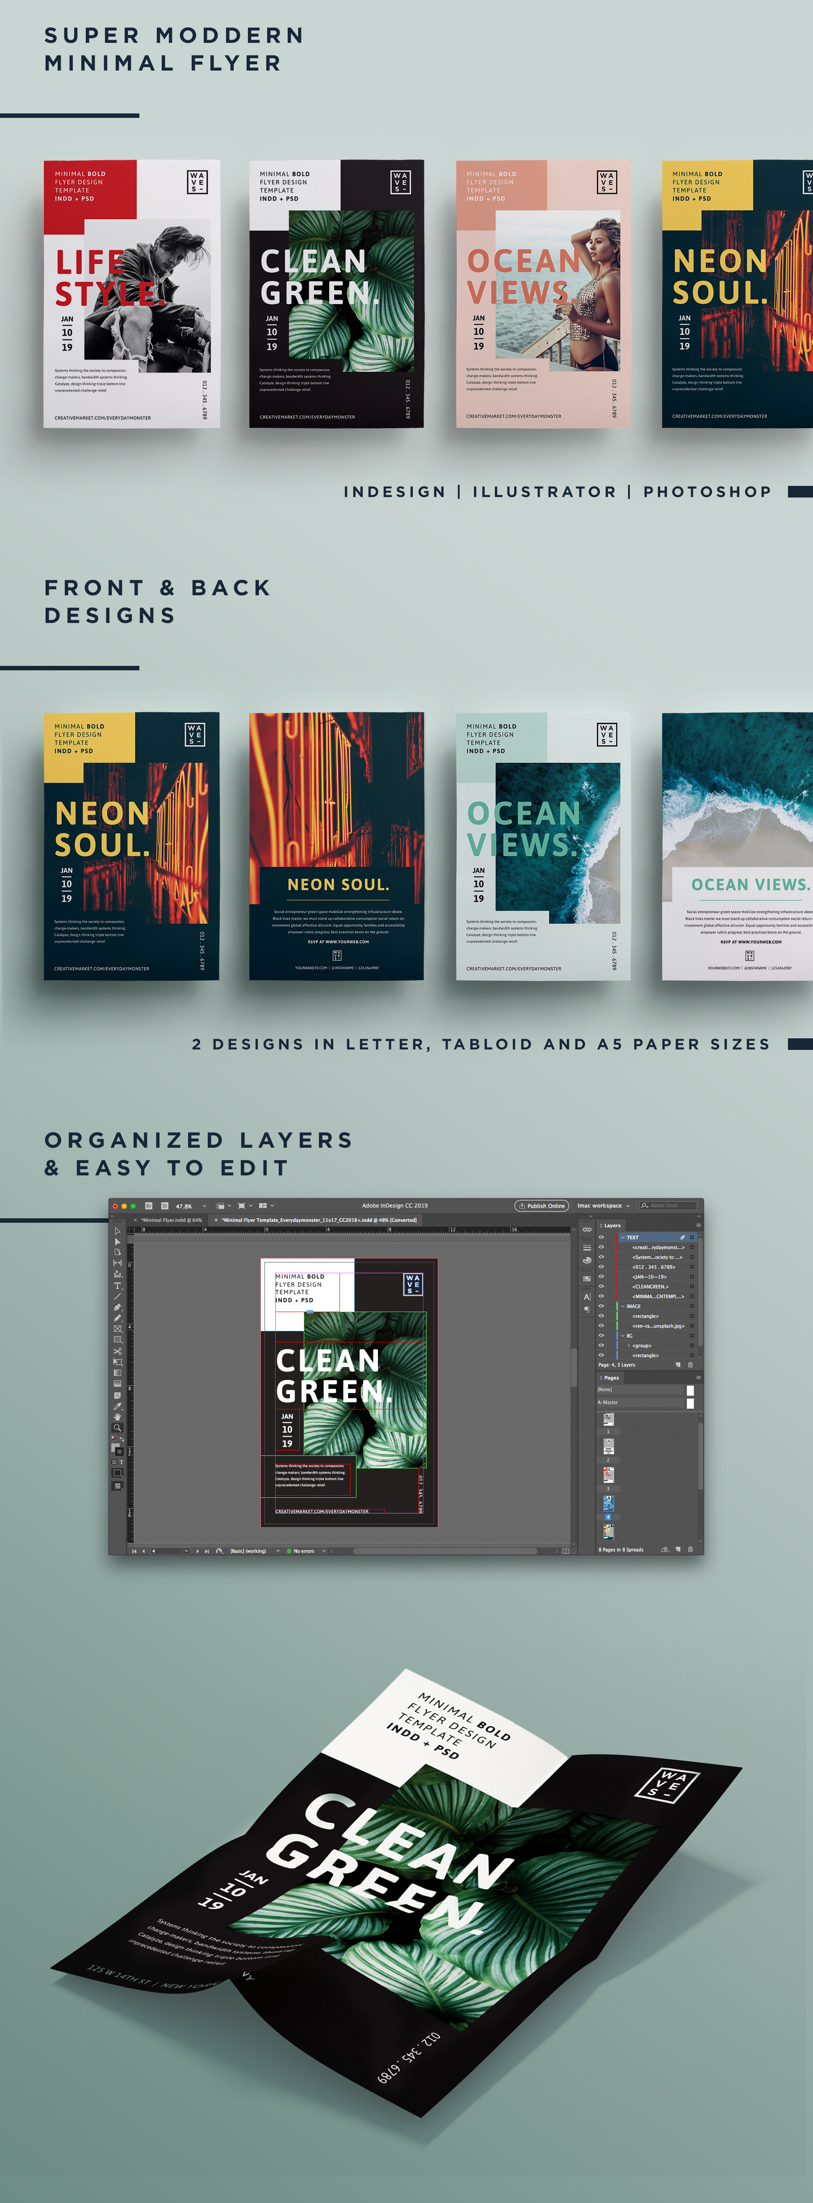813x2203 pixels.
Task: Activate the Hand tool
Action: [x=117, y=1416]
